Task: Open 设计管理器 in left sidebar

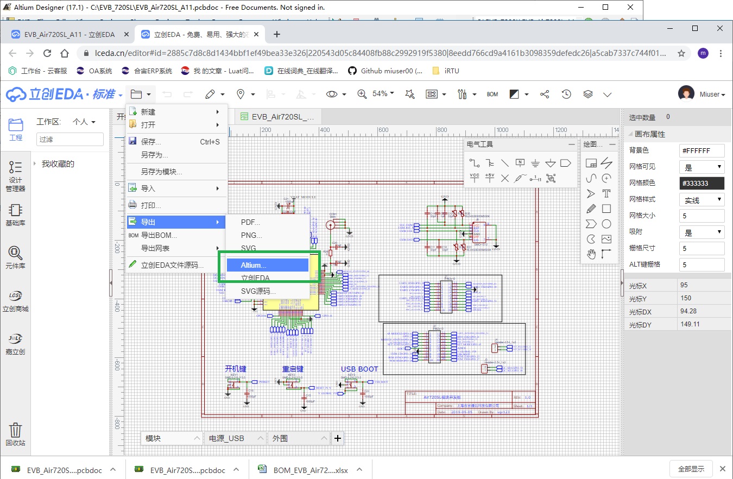Action: click(16, 176)
